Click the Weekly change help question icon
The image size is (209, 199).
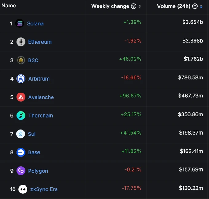134,6
